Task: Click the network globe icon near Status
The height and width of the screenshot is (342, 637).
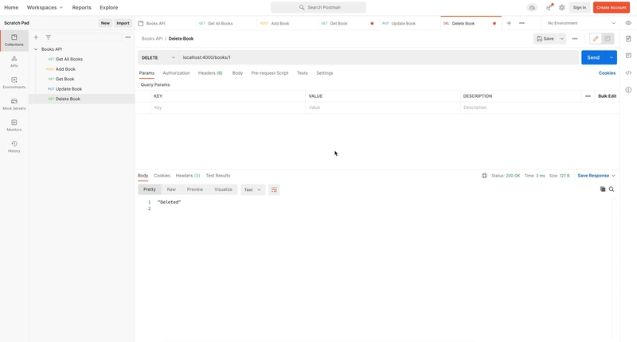Action: 484,176
